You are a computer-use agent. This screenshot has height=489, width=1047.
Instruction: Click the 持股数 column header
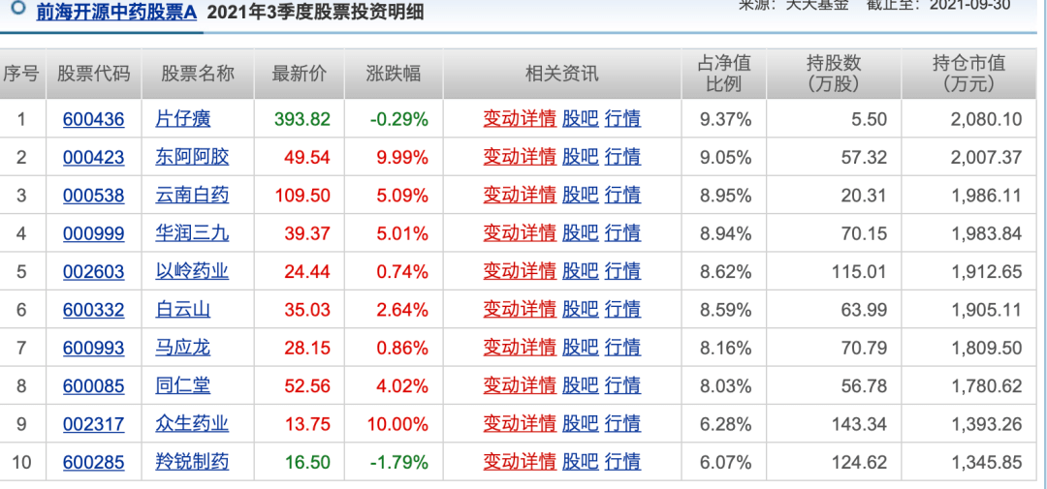(834, 74)
